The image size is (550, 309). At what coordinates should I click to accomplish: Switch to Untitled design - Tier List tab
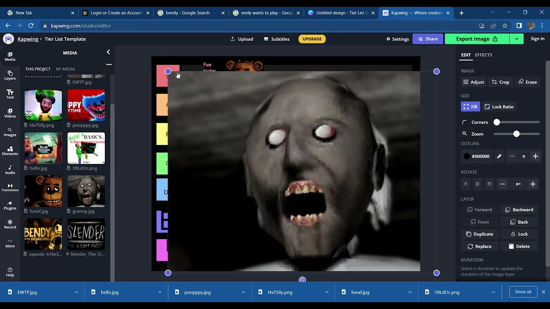point(341,13)
